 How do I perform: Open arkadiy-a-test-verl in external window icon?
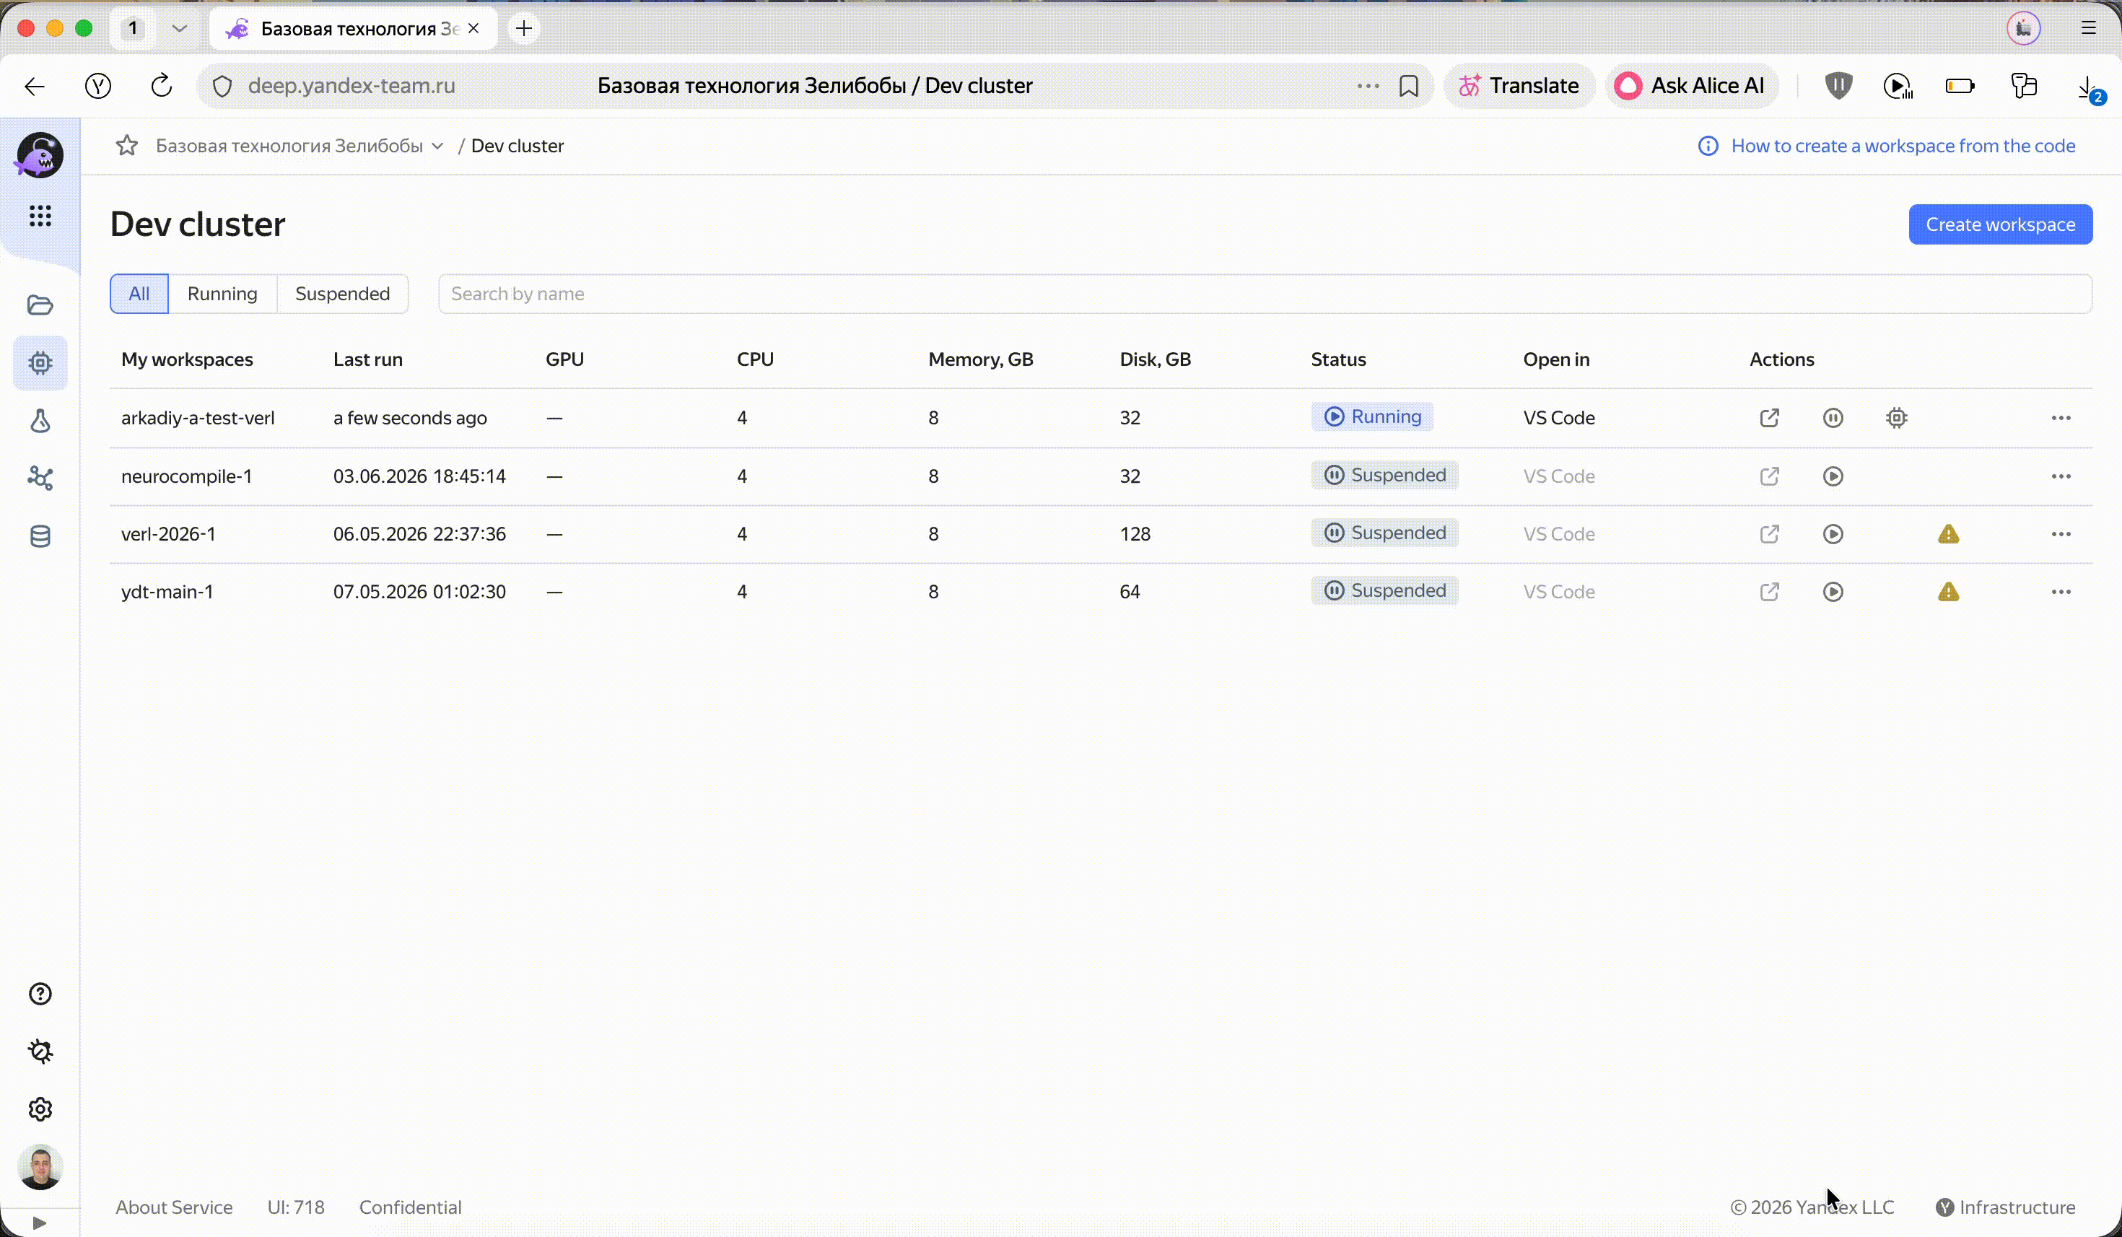(x=1769, y=418)
